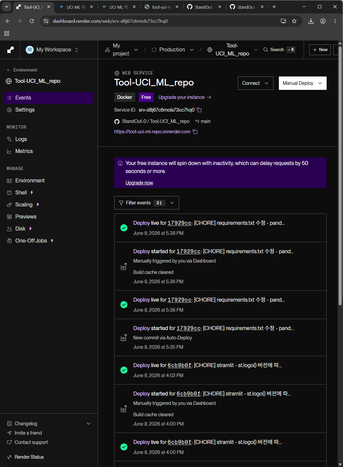Open Chrome three-dot menu
Screen dimensions: 343x467
pyautogui.click(x=335, y=21)
